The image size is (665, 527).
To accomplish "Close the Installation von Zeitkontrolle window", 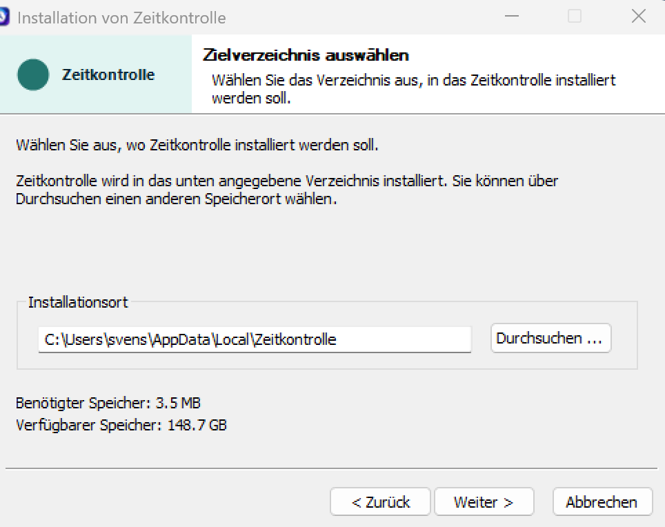I will pos(638,16).
